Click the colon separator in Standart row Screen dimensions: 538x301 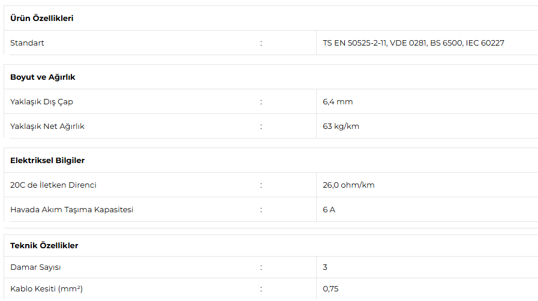point(261,43)
